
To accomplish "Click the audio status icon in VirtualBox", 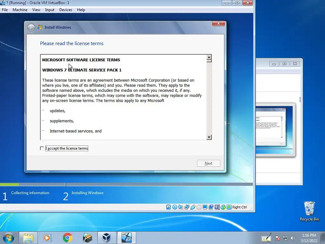I will [181, 207].
